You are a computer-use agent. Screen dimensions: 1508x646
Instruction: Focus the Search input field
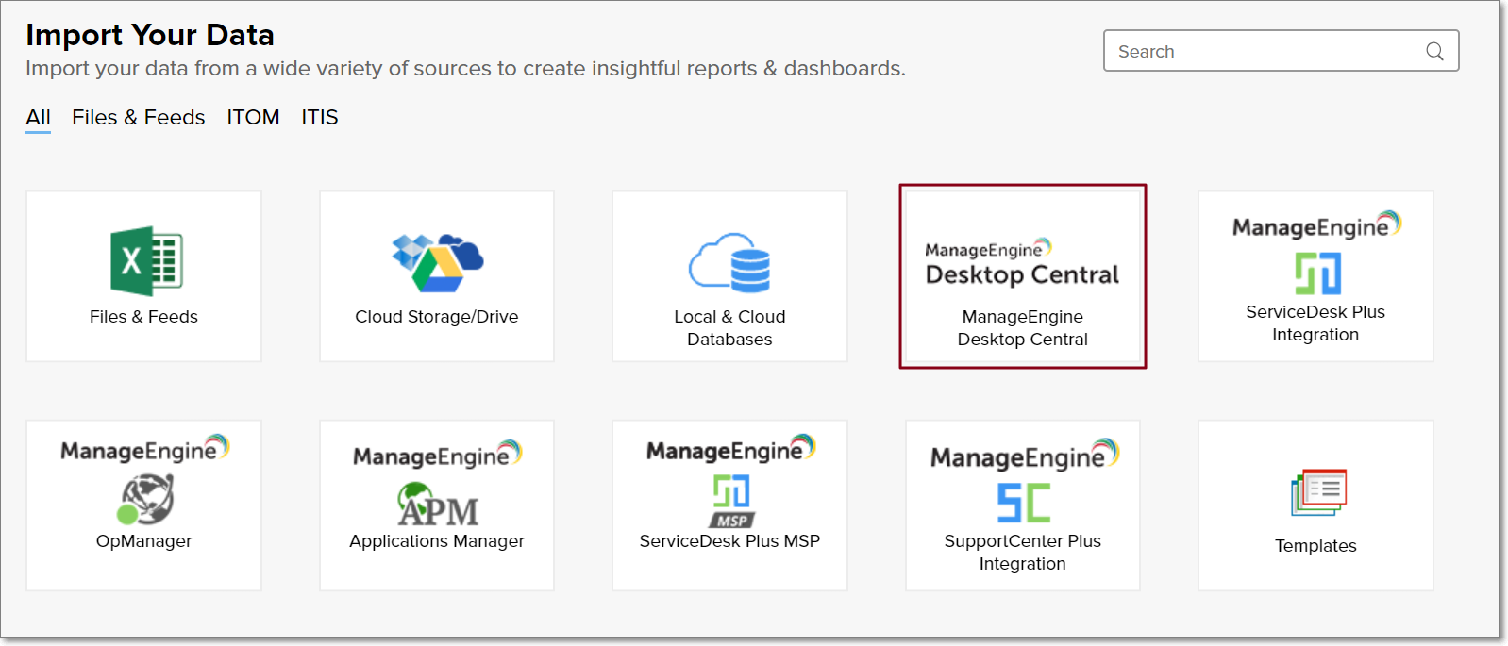point(1281,51)
